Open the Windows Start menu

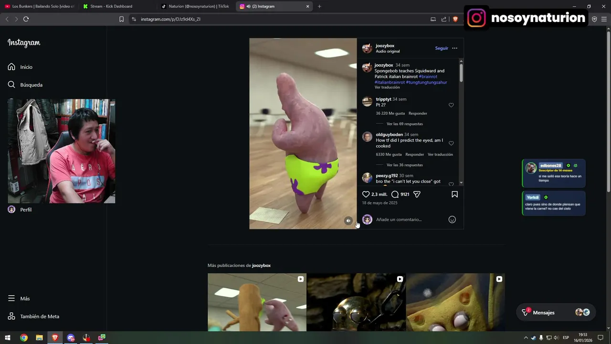8,338
